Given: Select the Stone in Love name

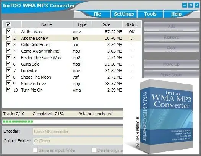Looking at the screenshot, I should coord(34,84).
